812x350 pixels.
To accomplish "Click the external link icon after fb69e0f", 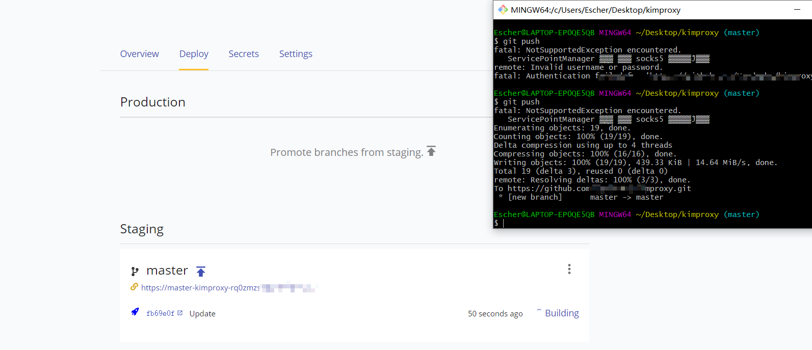I will [x=180, y=313].
